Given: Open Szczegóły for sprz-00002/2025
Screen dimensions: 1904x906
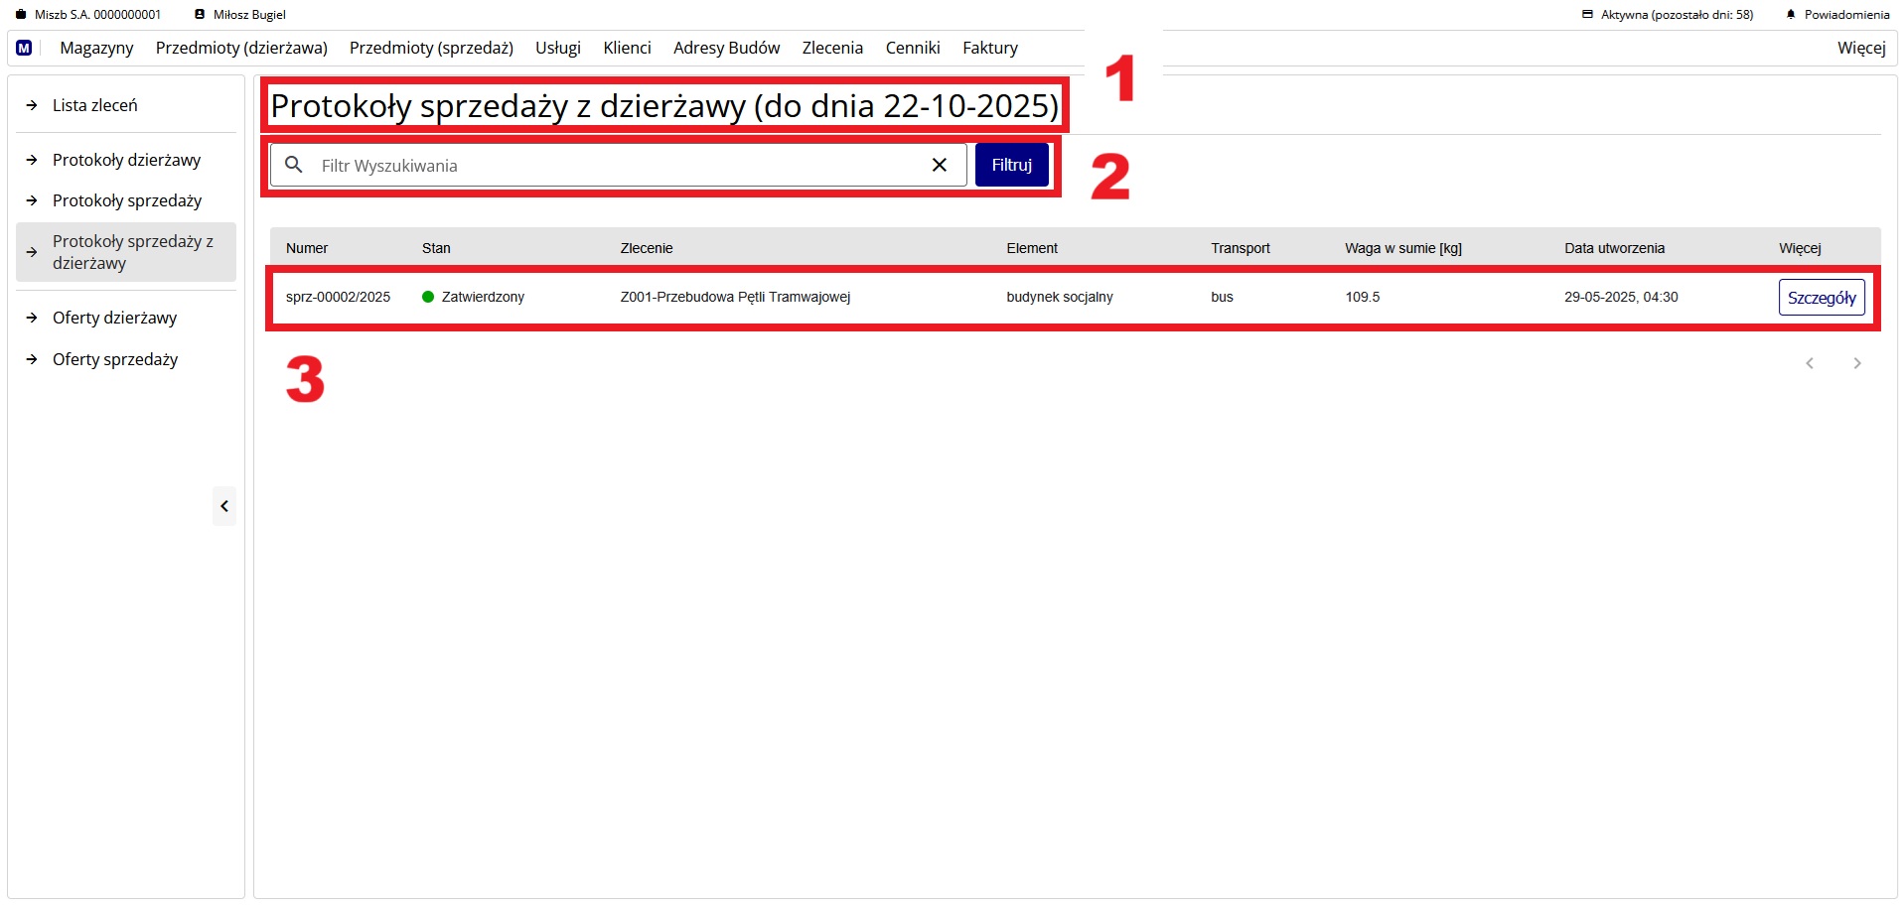Looking at the screenshot, I should point(1821,298).
